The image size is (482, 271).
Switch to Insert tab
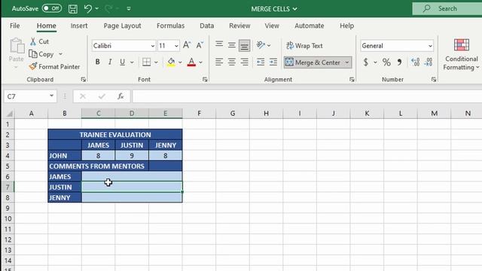79,26
